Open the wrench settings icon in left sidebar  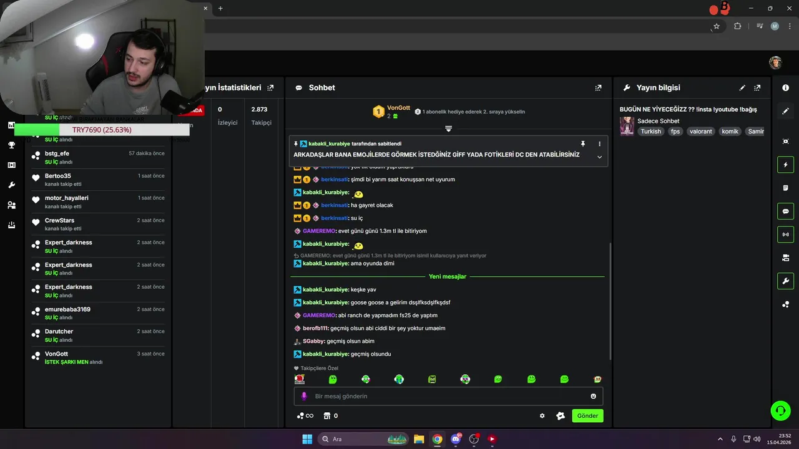11,185
